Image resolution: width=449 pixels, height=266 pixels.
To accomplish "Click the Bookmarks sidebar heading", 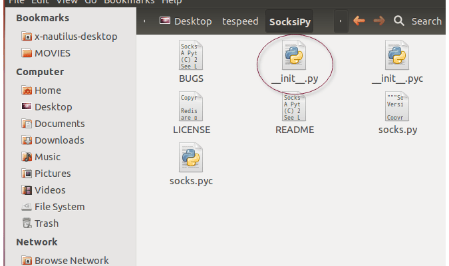I will 43,18.
